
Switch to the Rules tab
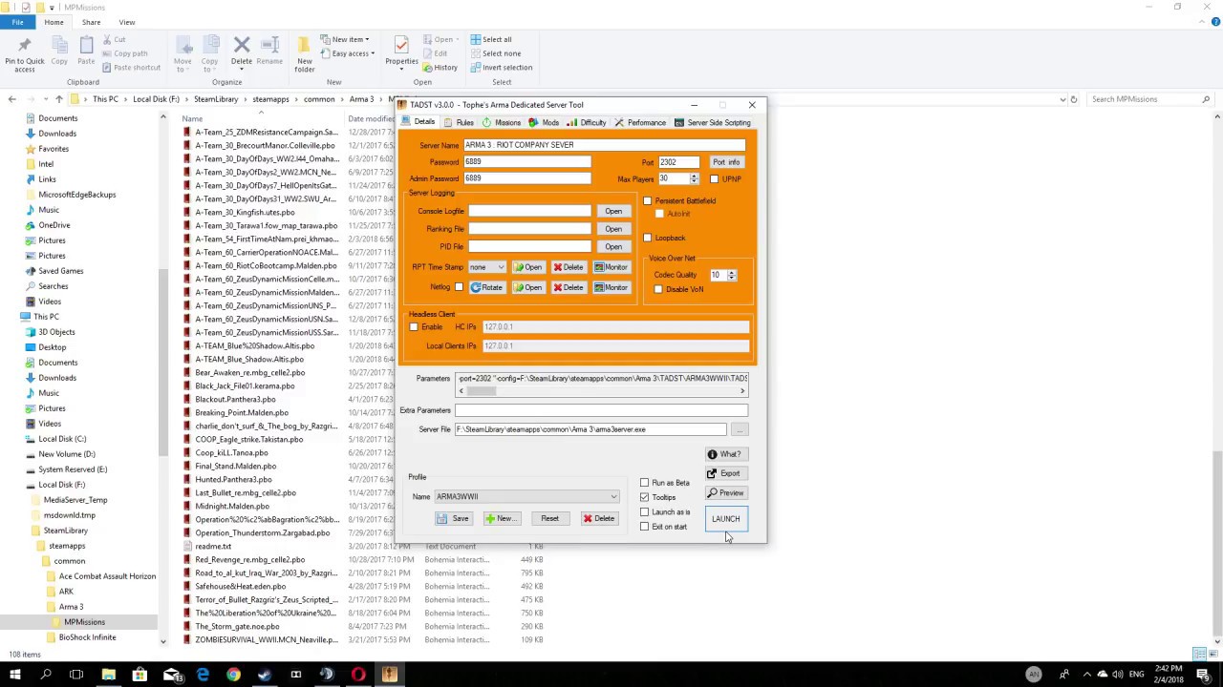pyautogui.click(x=459, y=122)
